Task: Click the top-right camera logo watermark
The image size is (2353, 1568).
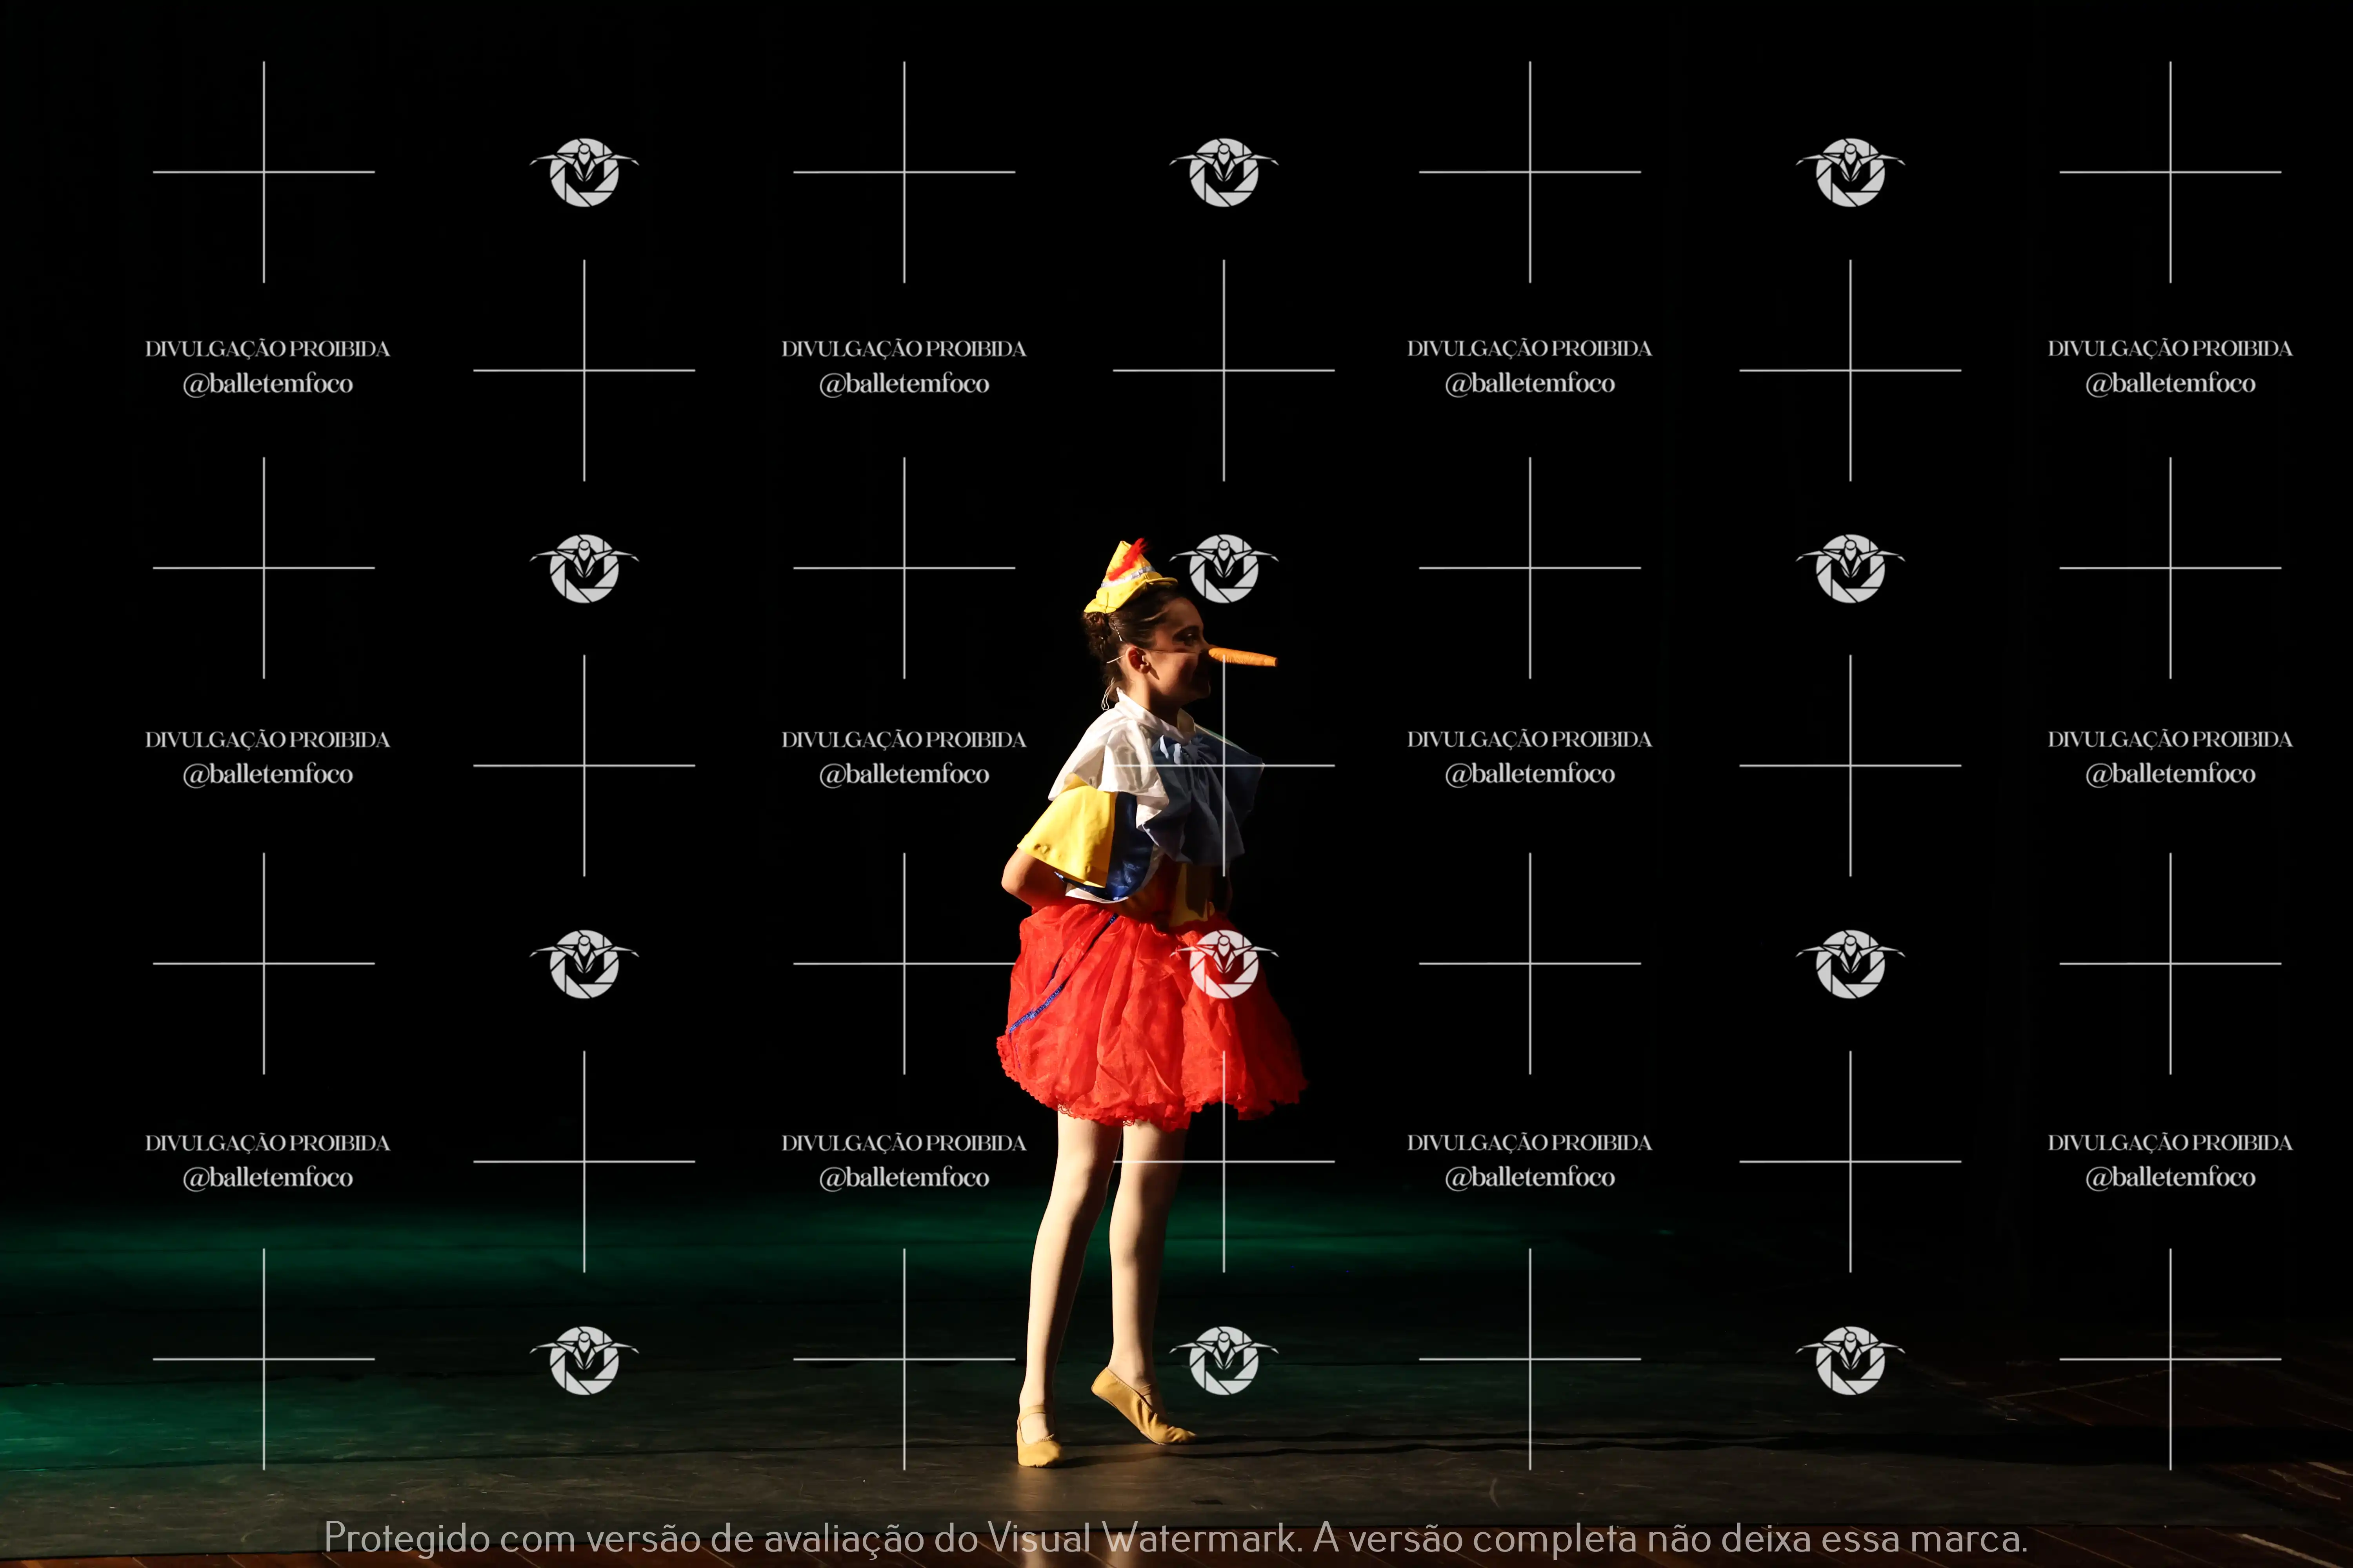Action: (1850, 172)
